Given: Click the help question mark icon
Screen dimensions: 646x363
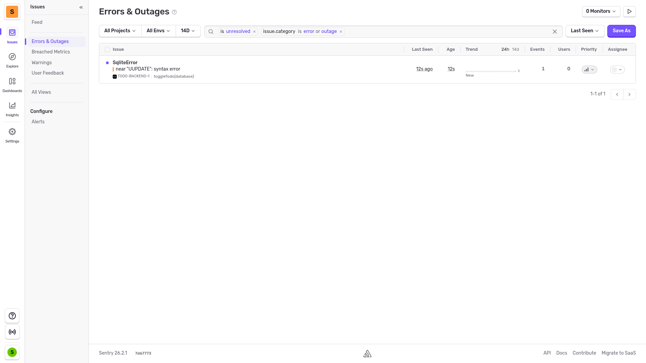Looking at the screenshot, I should coord(12,316).
